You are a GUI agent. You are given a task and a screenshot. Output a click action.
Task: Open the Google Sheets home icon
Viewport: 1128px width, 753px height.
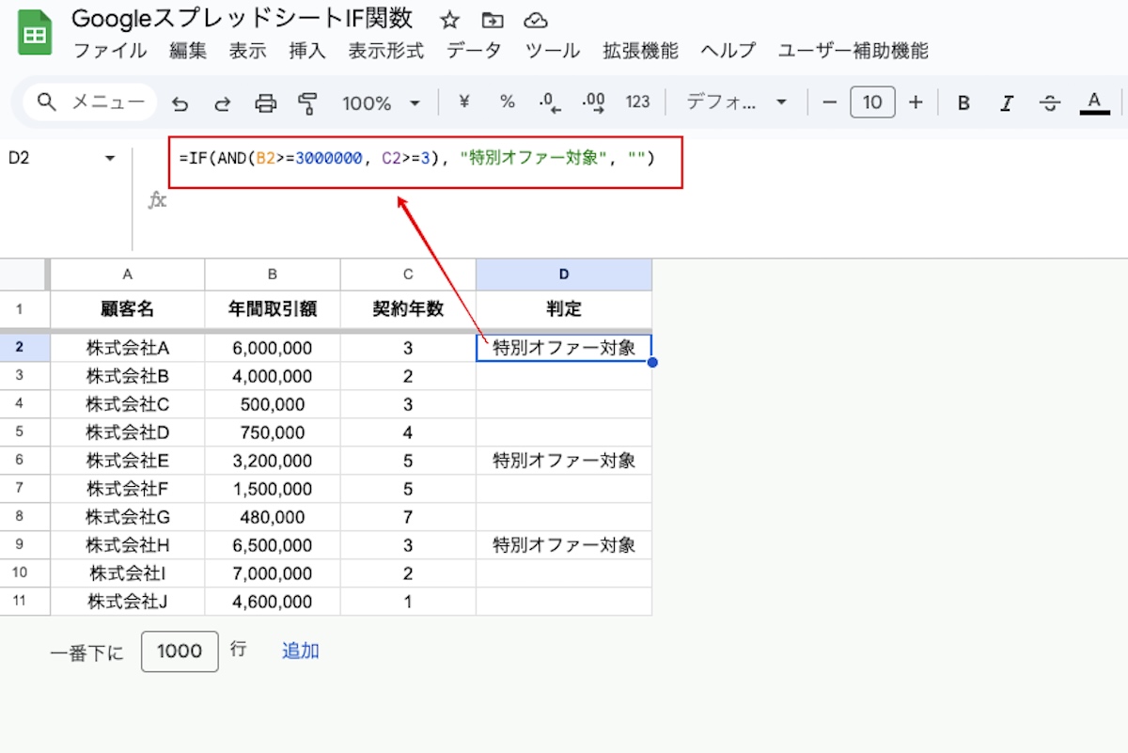coord(35,34)
